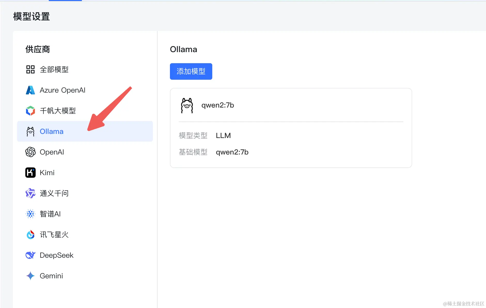Click the Ollama heading in right panel

coord(184,49)
